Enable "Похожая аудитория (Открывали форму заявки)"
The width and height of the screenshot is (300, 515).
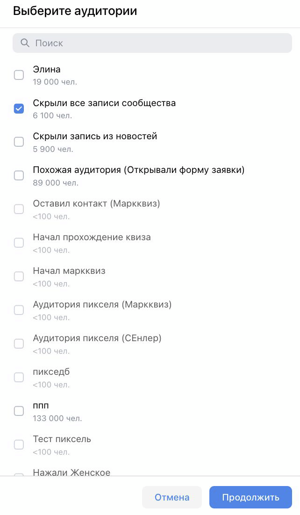[19, 175]
